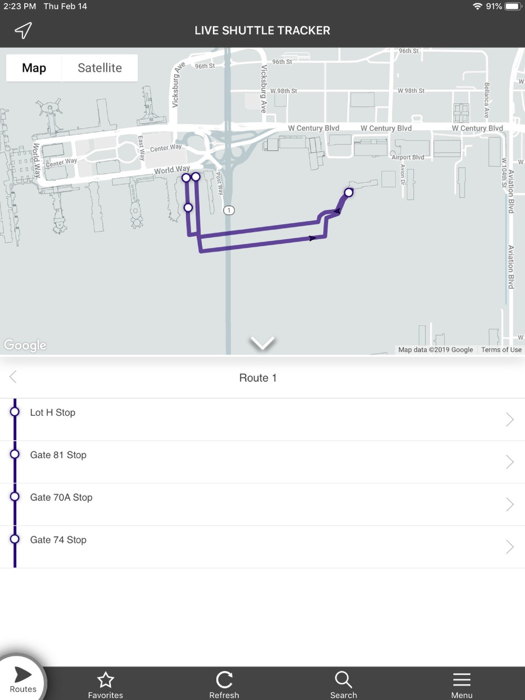Switch map view to Satellite

point(100,68)
